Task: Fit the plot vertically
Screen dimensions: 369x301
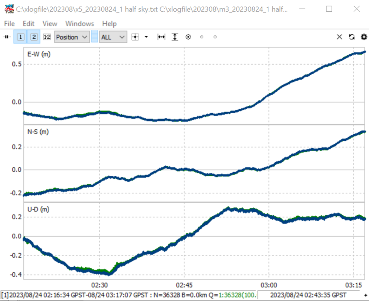Action: tap(175, 37)
